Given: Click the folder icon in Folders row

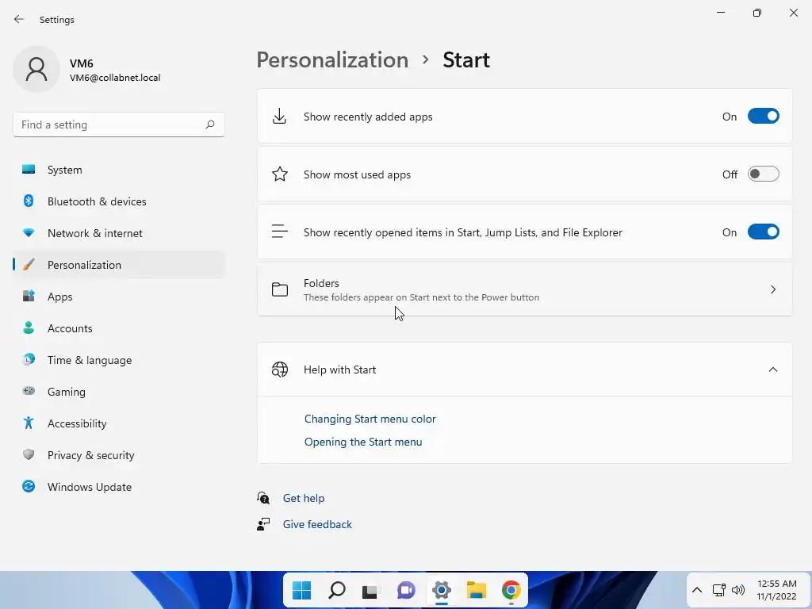Looking at the screenshot, I should point(280,289).
